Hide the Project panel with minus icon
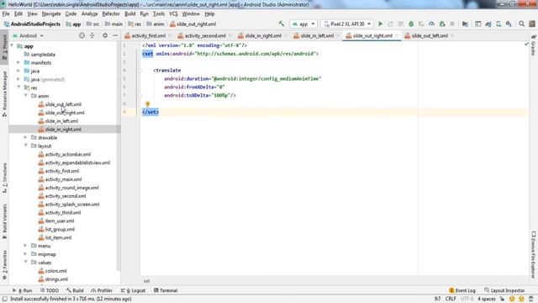 point(115,35)
